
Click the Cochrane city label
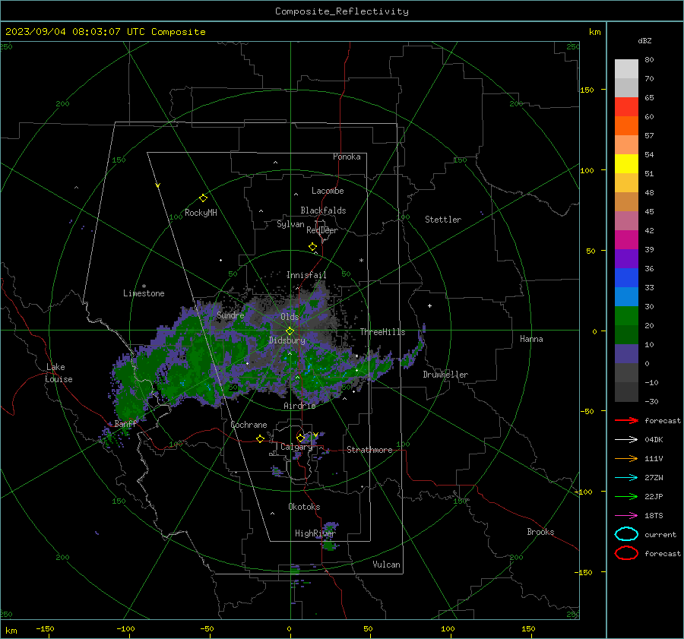point(249,425)
